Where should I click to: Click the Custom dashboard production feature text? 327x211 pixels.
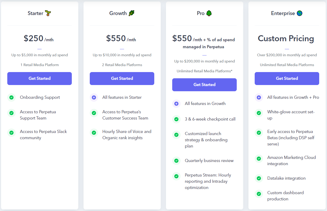coord(286,196)
